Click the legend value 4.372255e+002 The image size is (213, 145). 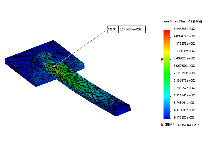click(185, 43)
